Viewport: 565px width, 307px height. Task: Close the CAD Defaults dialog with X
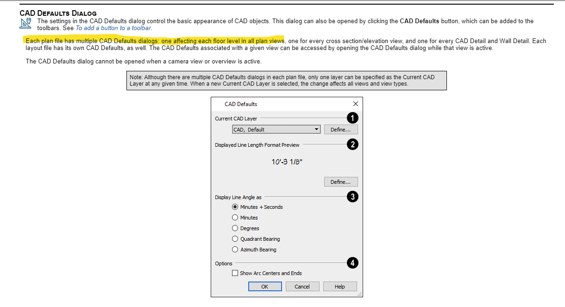coord(355,104)
